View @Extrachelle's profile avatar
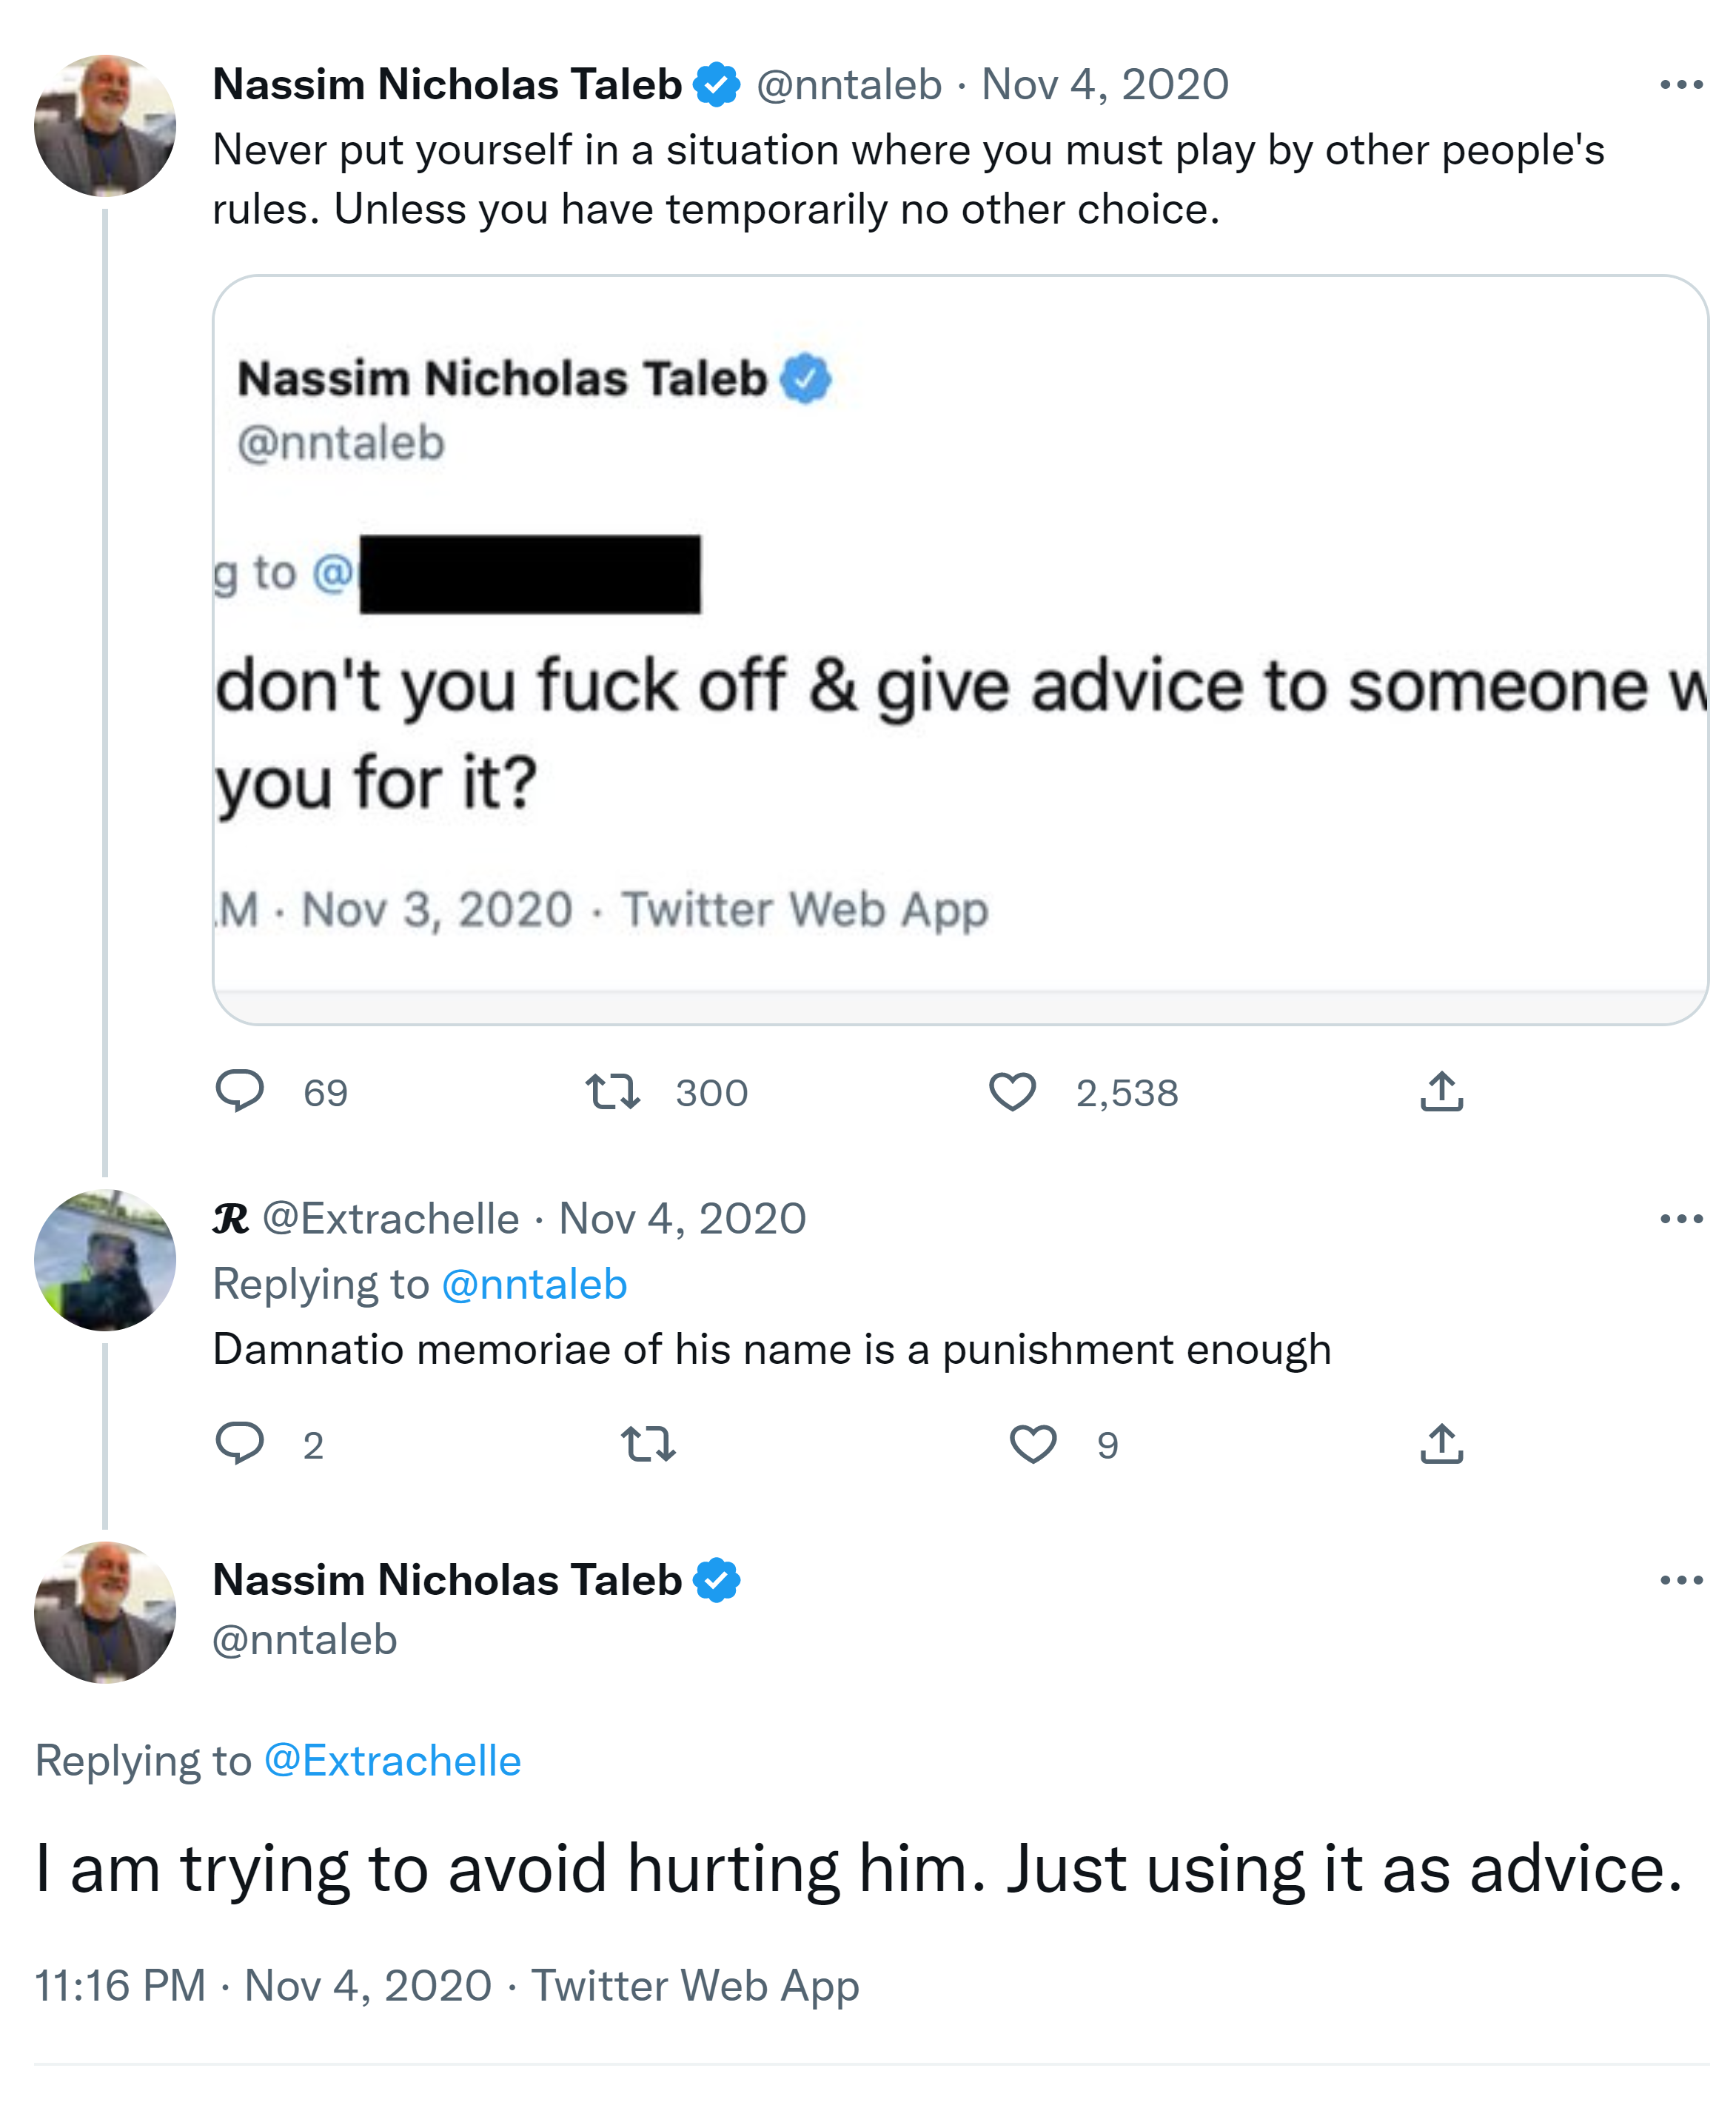 [x=105, y=1260]
